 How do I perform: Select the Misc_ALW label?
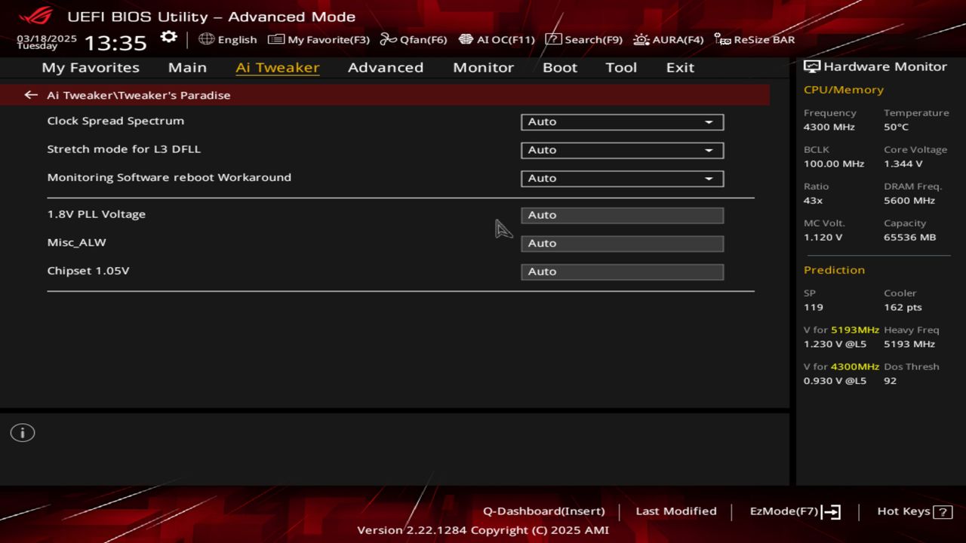pos(76,242)
